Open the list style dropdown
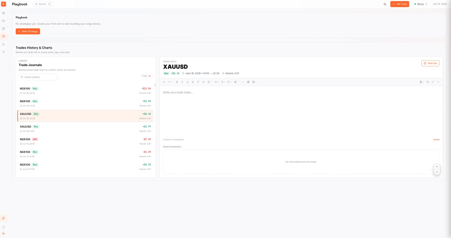 [223, 82]
